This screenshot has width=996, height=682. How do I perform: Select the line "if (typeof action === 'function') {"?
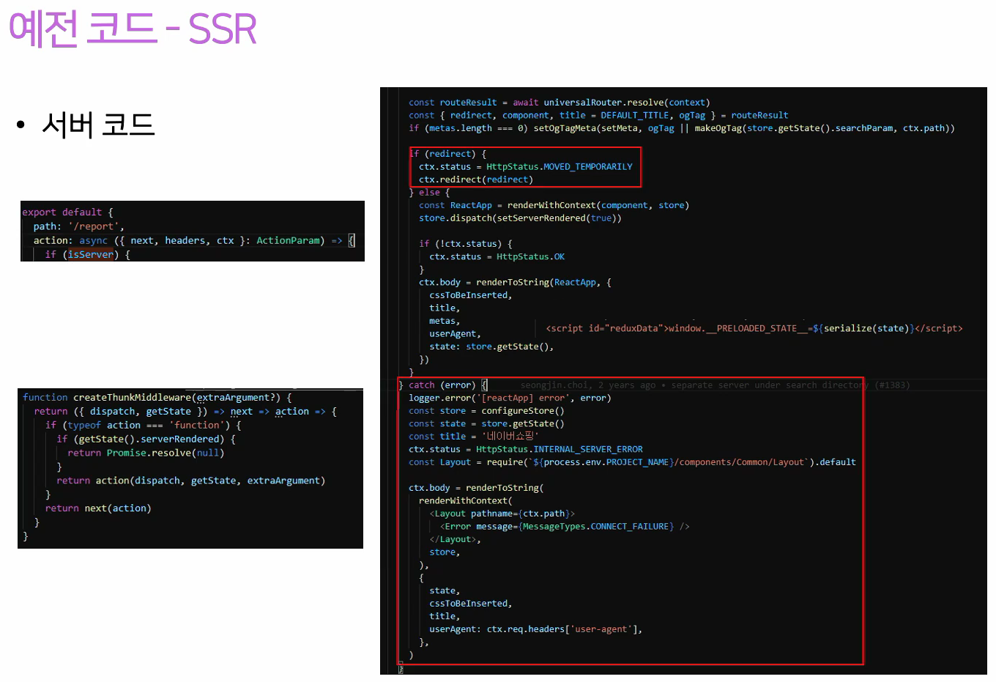pyautogui.click(x=143, y=425)
